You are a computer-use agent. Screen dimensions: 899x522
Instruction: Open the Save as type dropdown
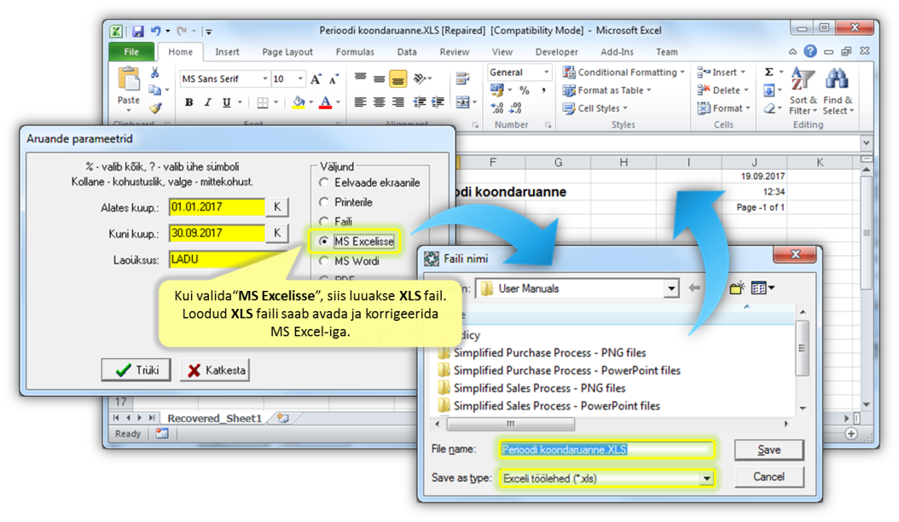pyautogui.click(x=706, y=478)
